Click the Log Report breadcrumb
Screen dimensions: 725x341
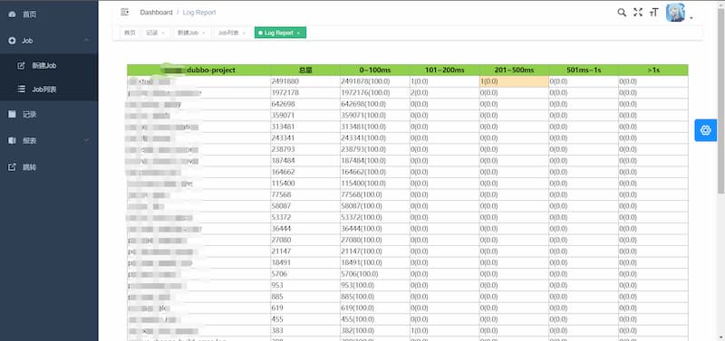pos(199,13)
